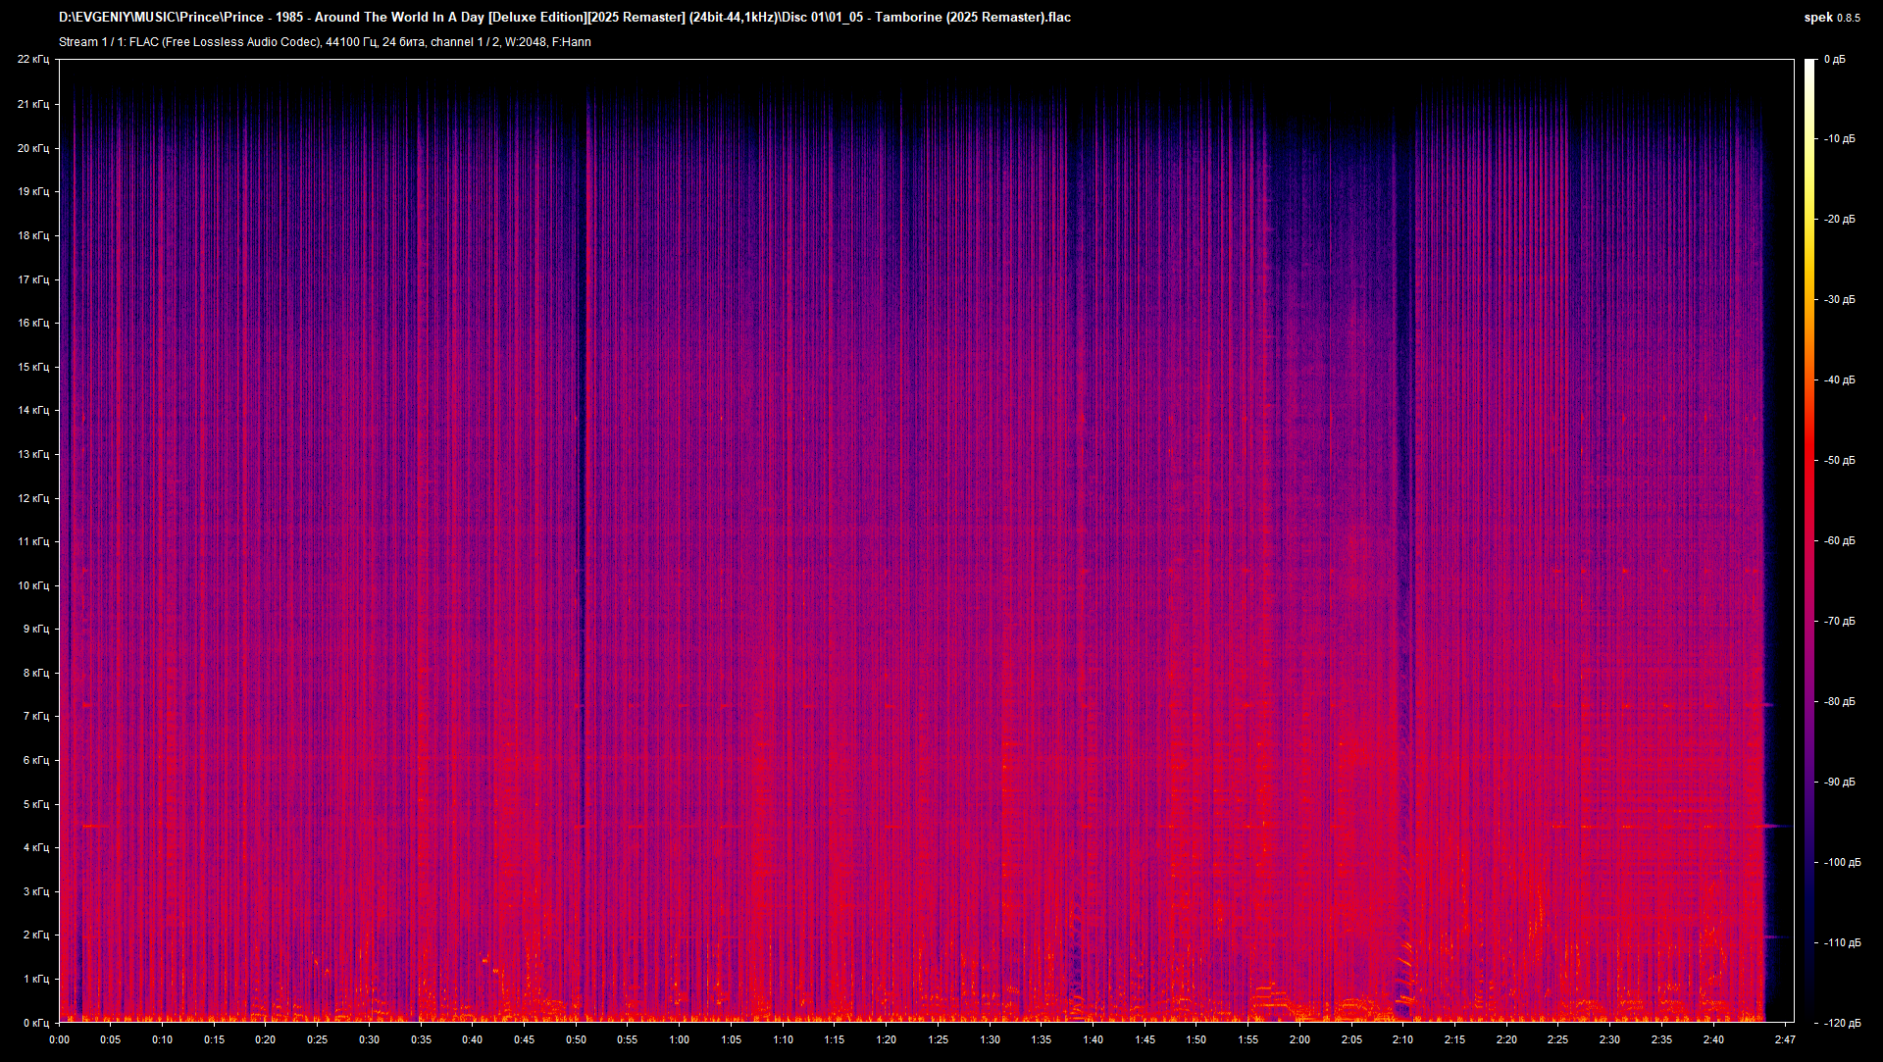Click the F:Hann filter label
Image resolution: width=1883 pixels, height=1062 pixels.
(574, 41)
